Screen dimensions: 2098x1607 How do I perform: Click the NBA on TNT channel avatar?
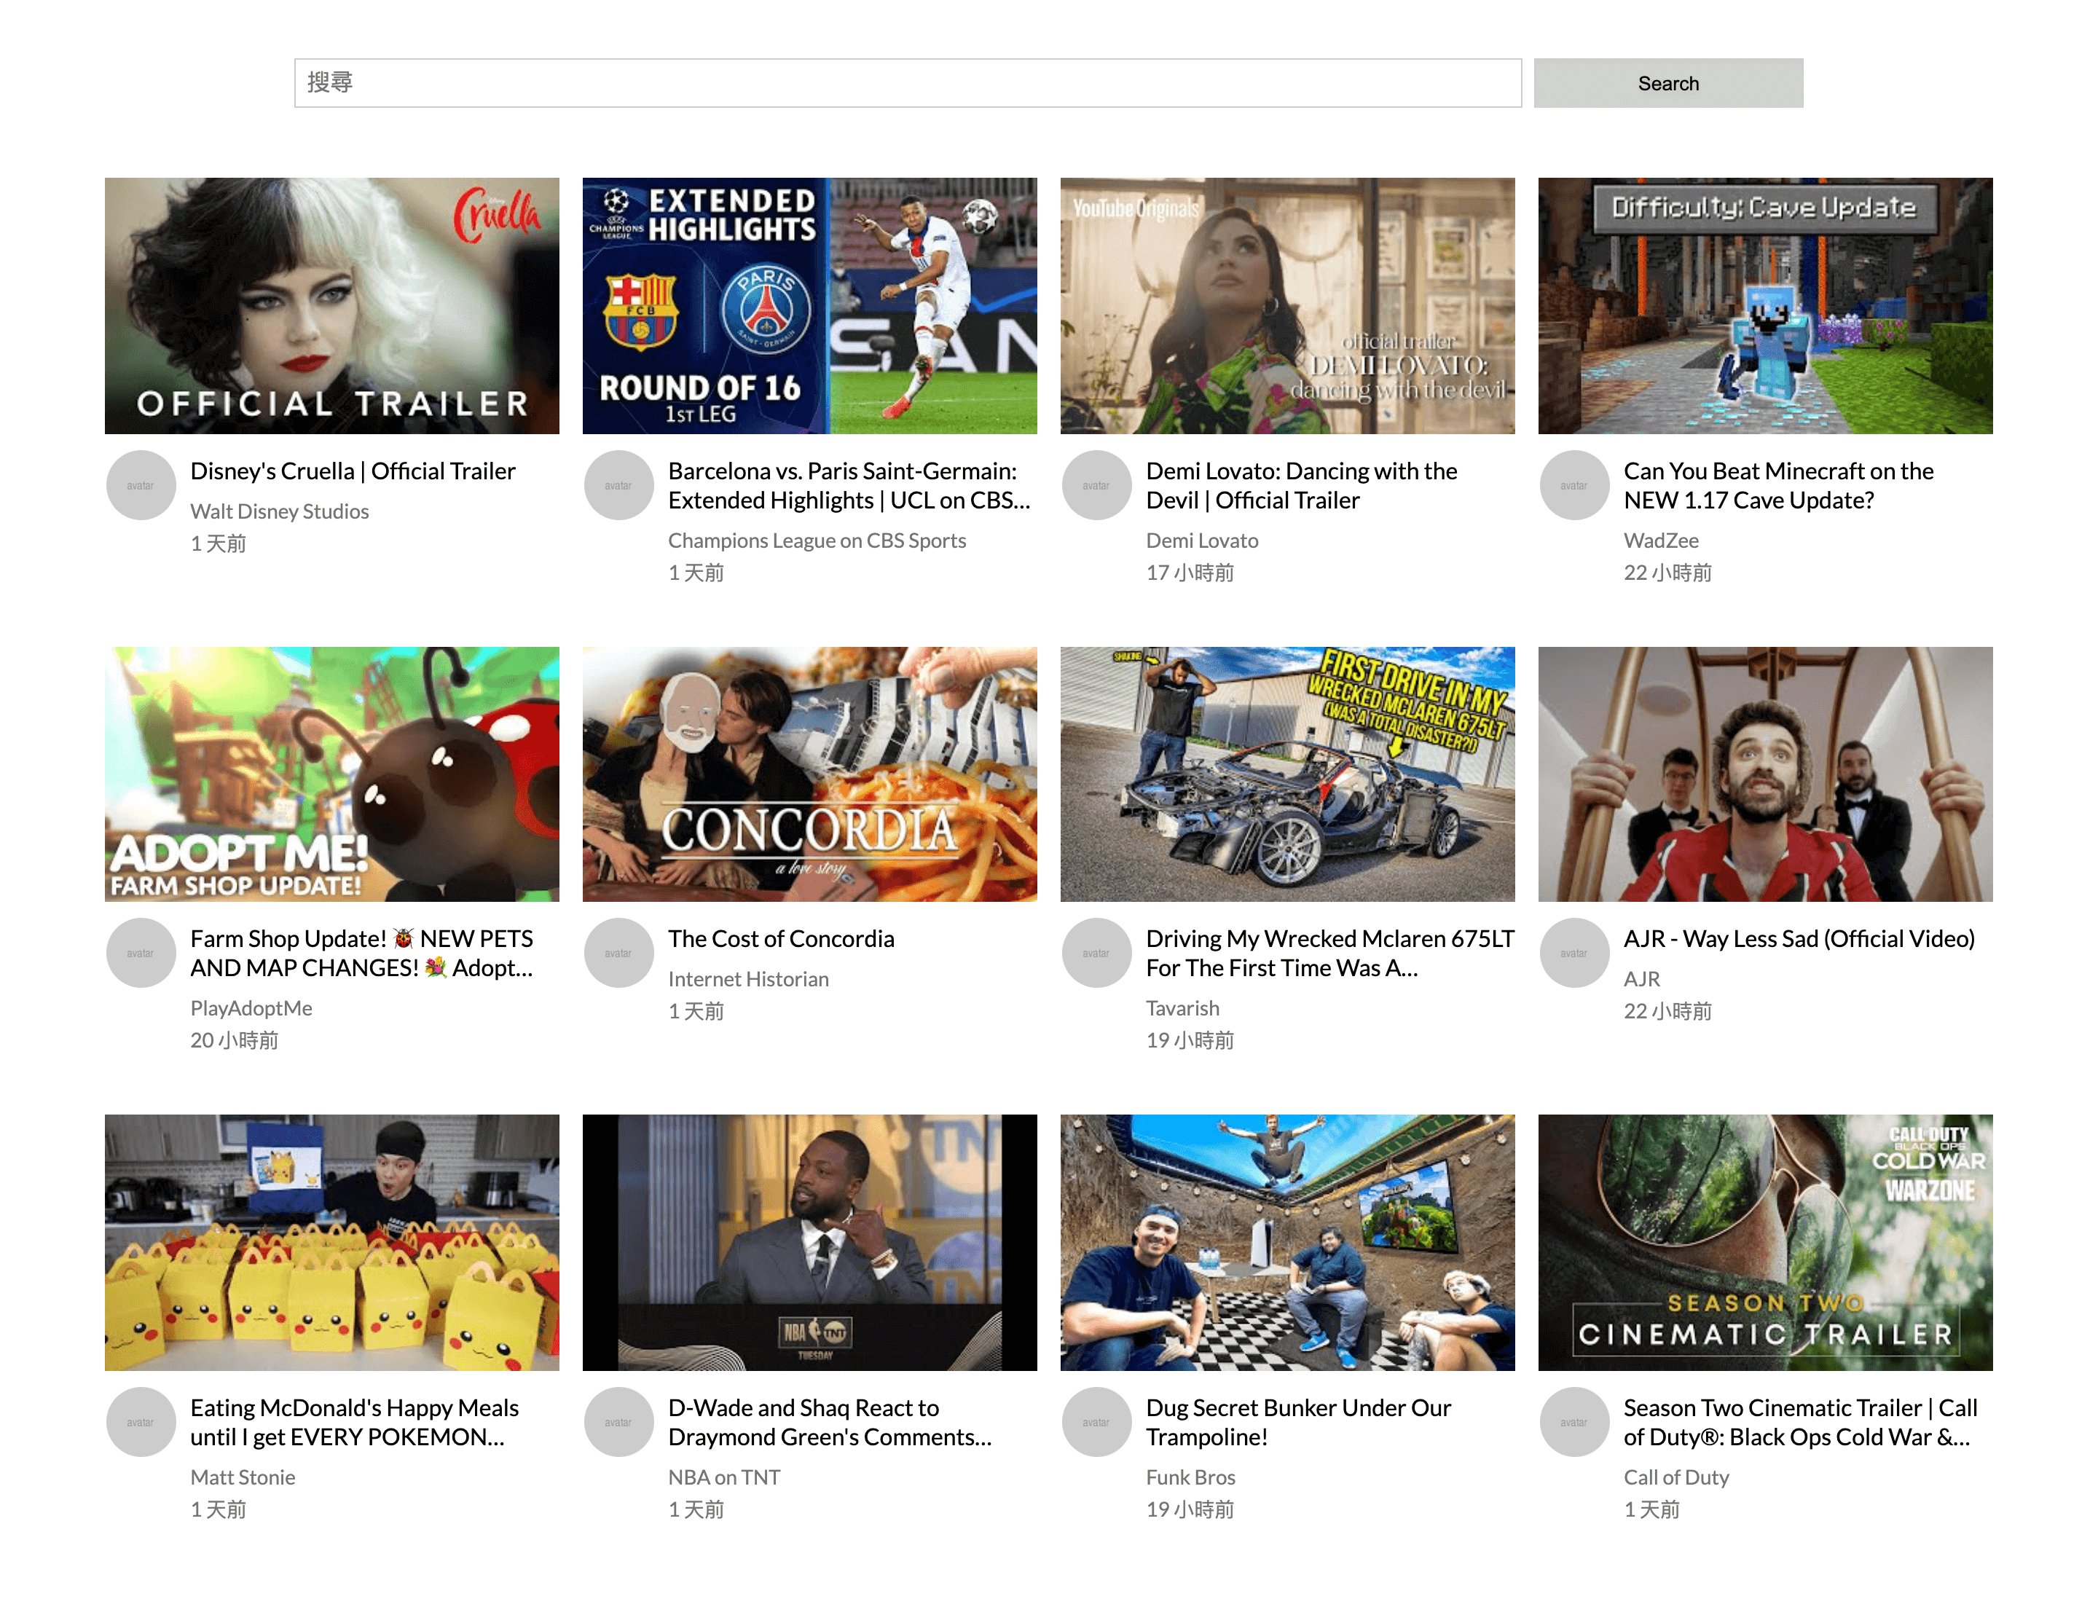click(618, 1421)
